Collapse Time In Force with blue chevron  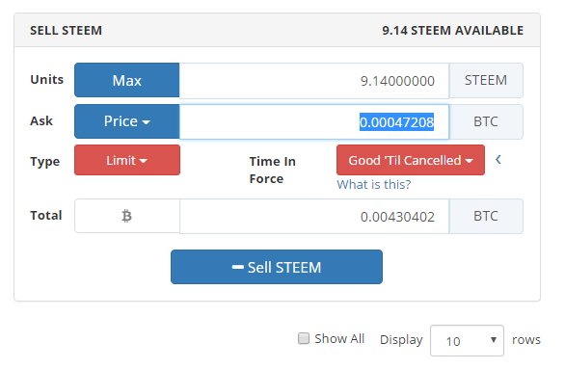click(498, 160)
